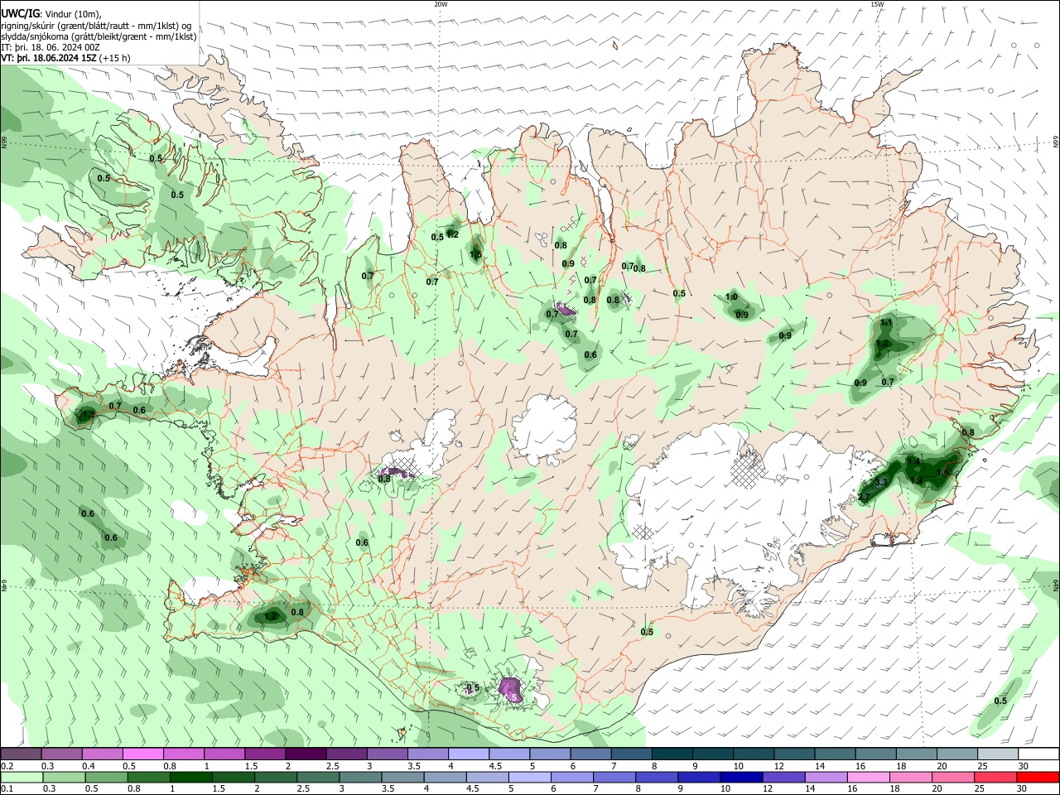Click the '15W' longitude label
This screenshot has width=1060, height=795.
(x=877, y=4)
